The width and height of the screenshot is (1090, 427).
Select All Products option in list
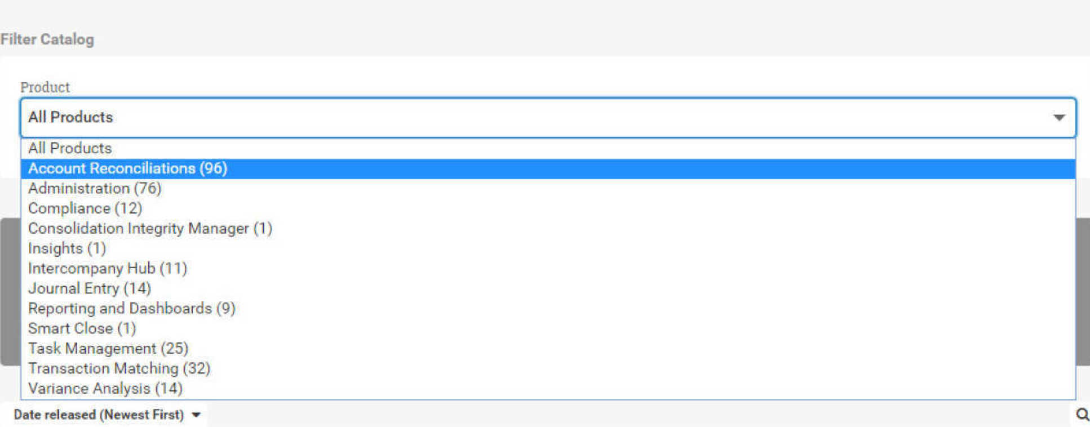(70, 148)
